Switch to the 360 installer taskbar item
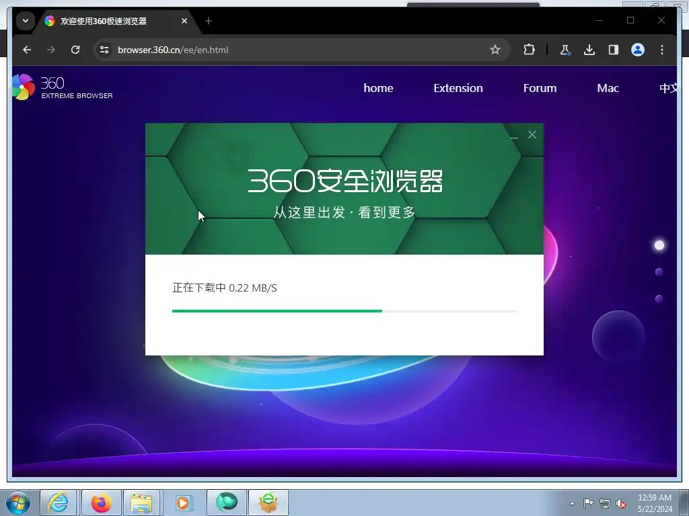The height and width of the screenshot is (516, 689). click(x=268, y=503)
